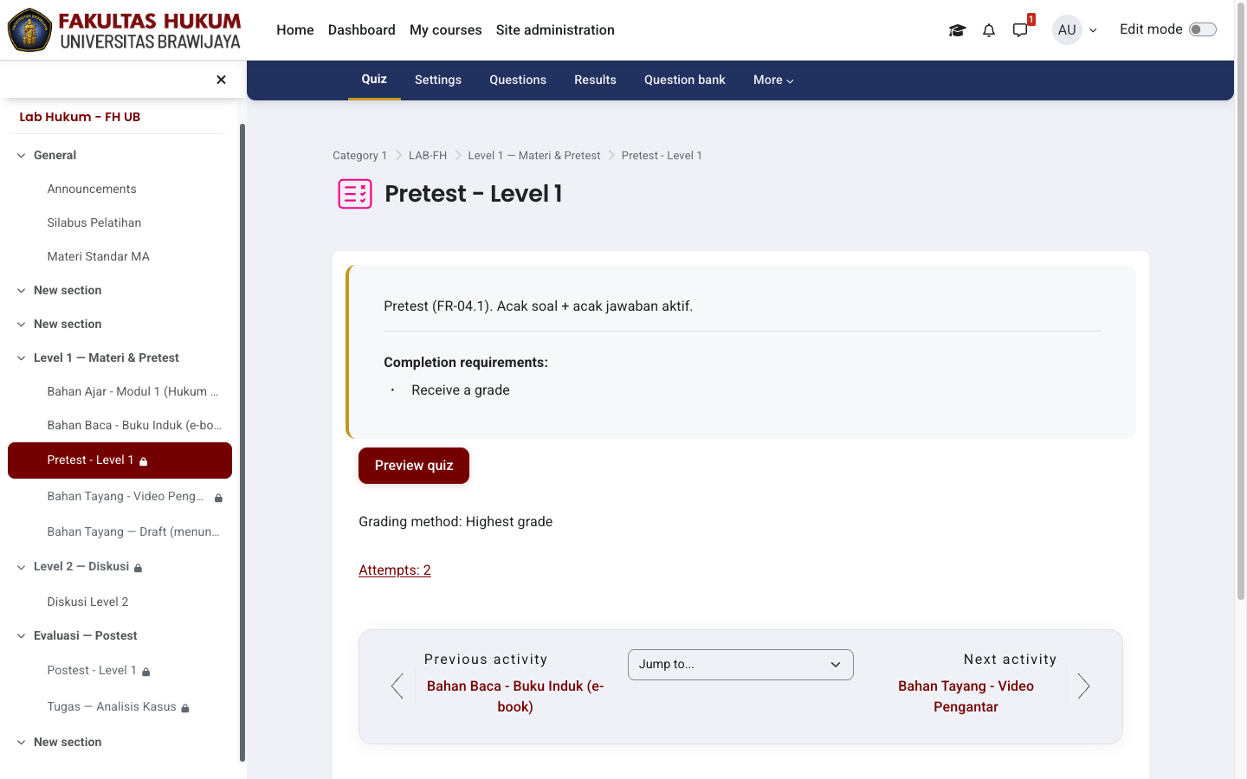Open Lab Hukum - FH UB course link
Image resolution: width=1247 pixels, height=779 pixels.
click(x=80, y=117)
